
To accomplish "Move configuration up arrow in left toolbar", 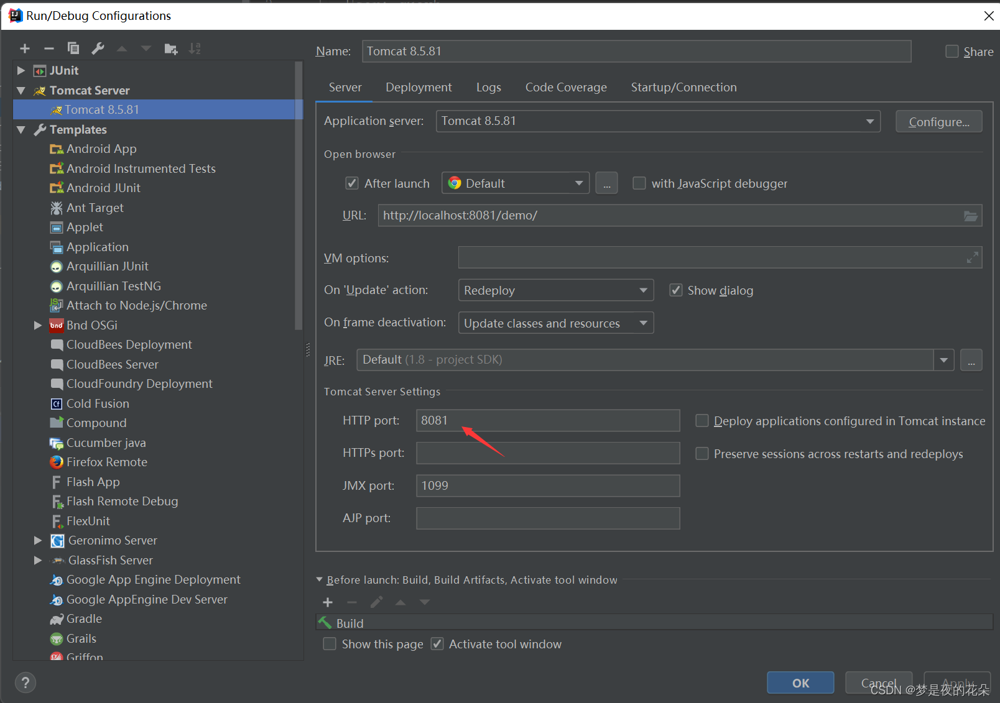I will pos(122,48).
